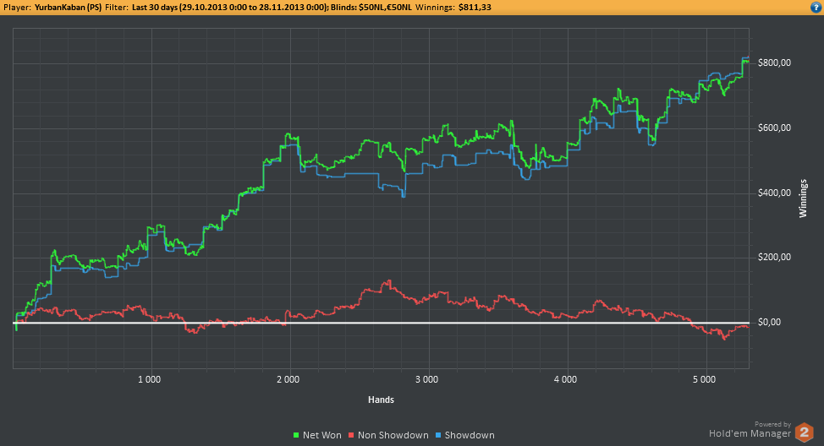
Task: Toggle the Non Showdown red legend swatch
Action: pos(351,436)
